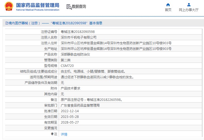Click the 注册人住所 label
This screenshot has height=140, width=204.
[49, 43]
